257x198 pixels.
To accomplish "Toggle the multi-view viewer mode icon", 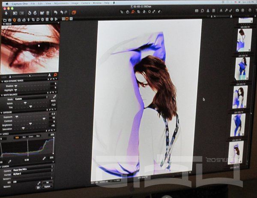I will point(63,19).
